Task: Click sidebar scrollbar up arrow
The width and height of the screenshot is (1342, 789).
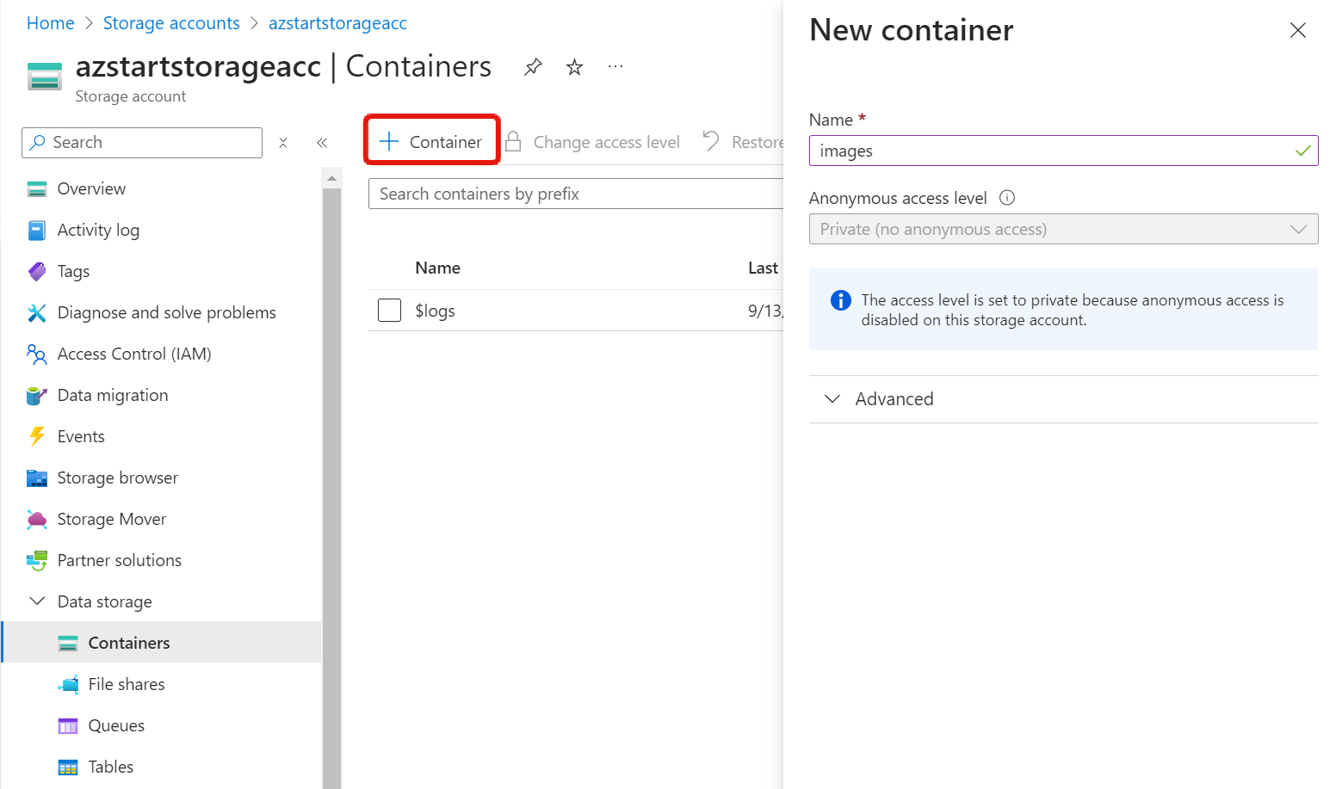Action: pyautogui.click(x=331, y=178)
